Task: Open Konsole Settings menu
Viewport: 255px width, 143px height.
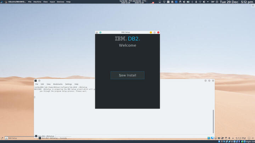Action: [68, 84]
